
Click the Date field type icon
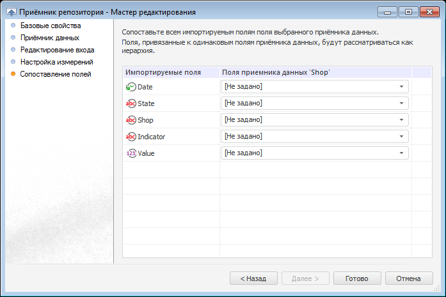[131, 87]
